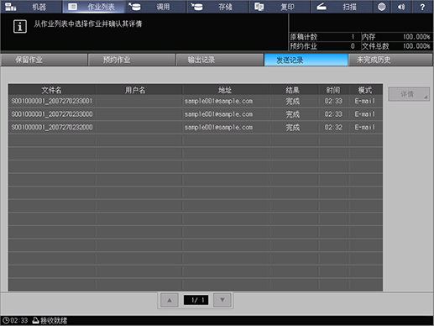The height and width of the screenshot is (326, 434).
Task: Open help with the question mark icon
Action: coord(422,7)
